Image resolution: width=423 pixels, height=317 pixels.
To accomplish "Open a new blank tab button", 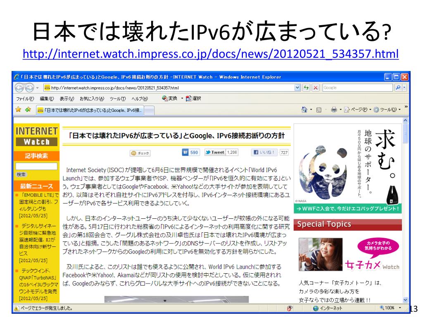I will 150,111.
